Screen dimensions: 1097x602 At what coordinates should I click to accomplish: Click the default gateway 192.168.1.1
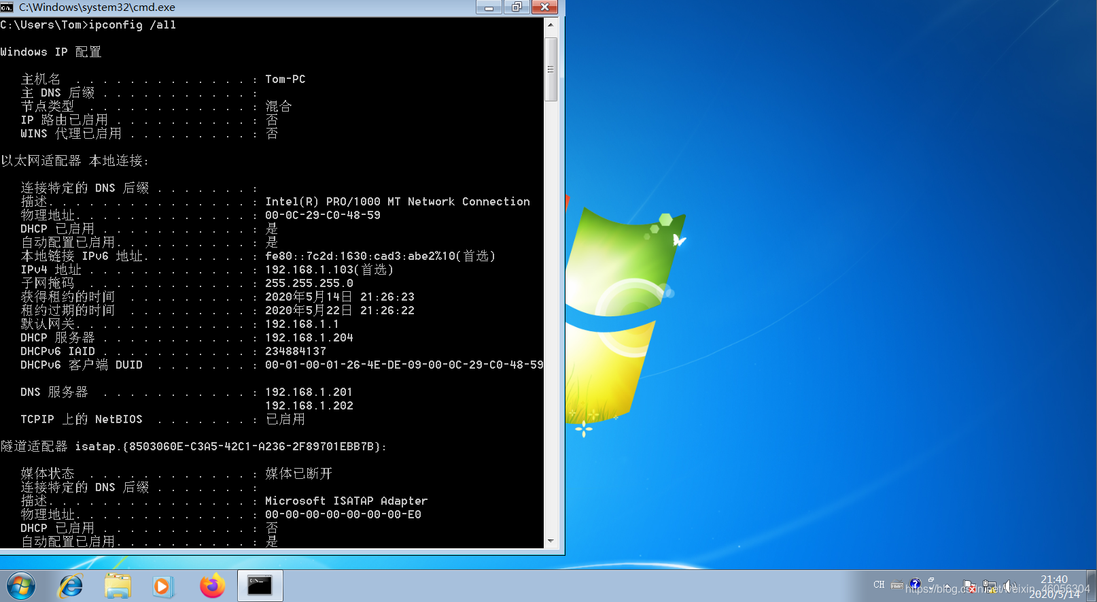pos(302,324)
